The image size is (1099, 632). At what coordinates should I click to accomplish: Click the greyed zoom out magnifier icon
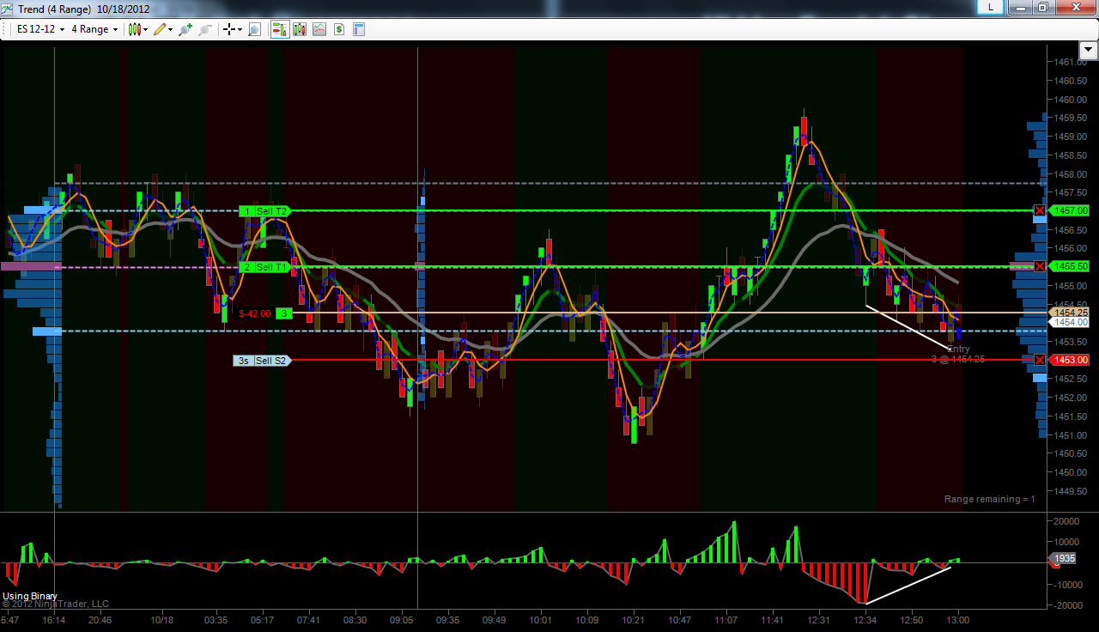pos(204,29)
